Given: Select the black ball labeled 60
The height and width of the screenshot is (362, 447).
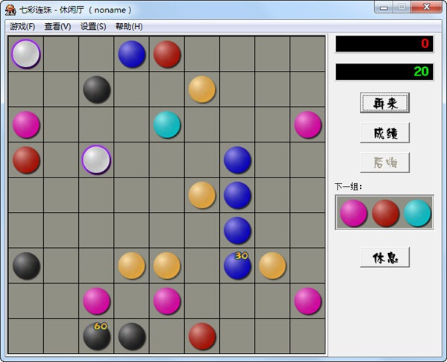Looking at the screenshot, I should pos(96,336).
